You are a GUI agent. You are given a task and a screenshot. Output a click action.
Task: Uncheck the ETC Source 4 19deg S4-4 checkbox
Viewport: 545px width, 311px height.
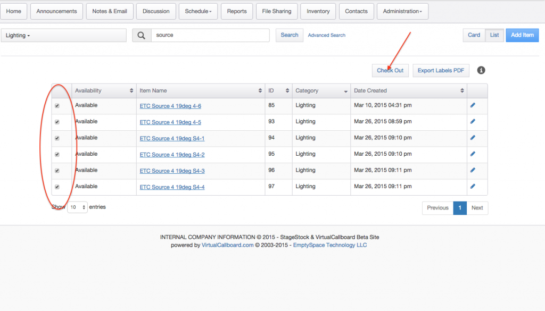point(57,187)
